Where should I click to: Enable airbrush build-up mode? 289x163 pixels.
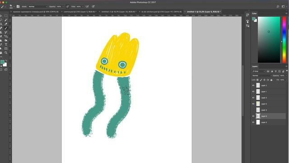click(x=87, y=6)
